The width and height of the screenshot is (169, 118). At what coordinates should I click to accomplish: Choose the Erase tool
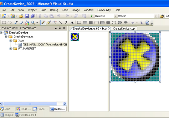tap(22, 22)
